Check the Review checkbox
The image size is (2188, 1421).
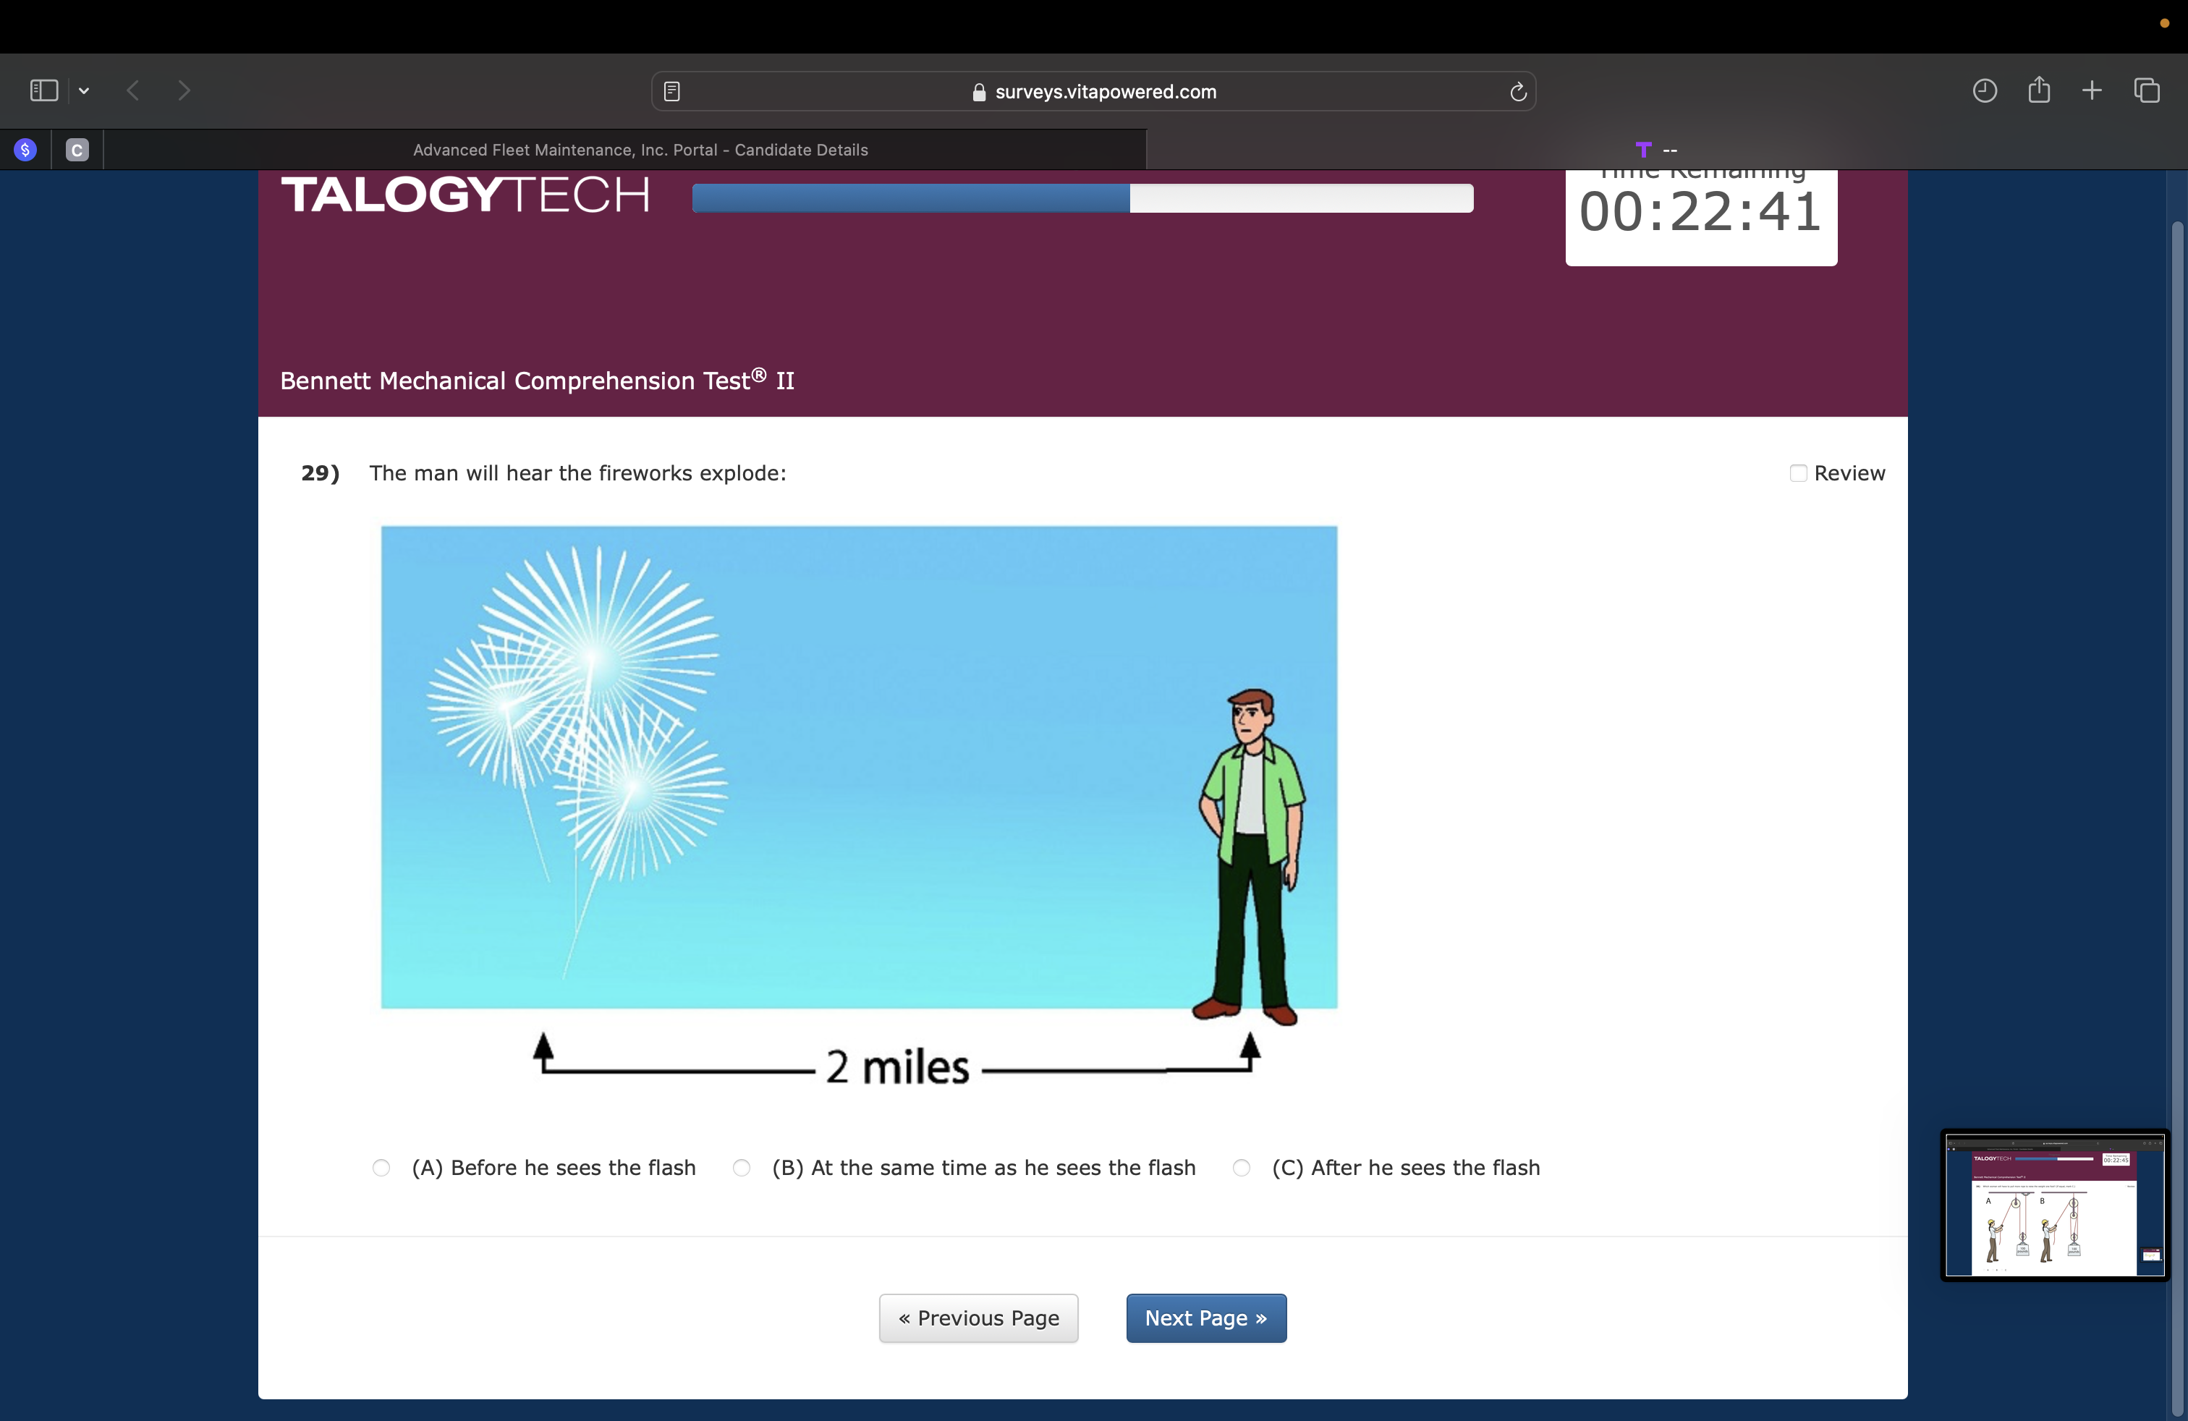pyautogui.click(x=1798, y=472)
